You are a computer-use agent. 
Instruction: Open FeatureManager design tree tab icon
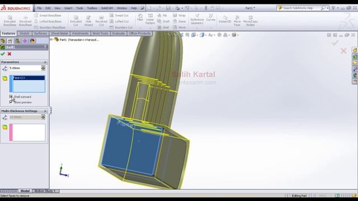(3, 41)
